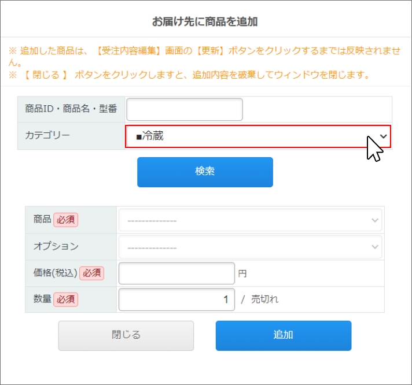Click the 必須 badge beside 商品
412x385 pixels.
66,220
